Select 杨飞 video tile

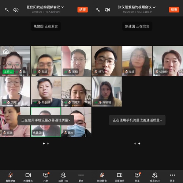pyautogui.click(x=107, y=61)
